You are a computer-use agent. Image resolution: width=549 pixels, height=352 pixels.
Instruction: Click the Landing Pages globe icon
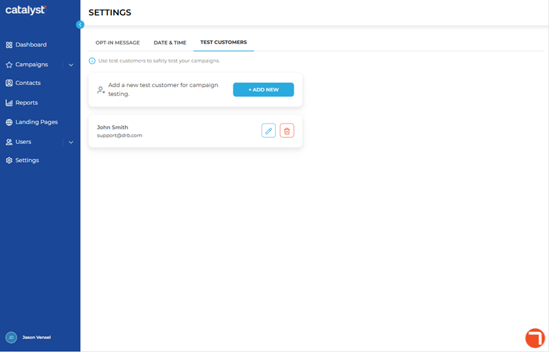tap(9, 122)
